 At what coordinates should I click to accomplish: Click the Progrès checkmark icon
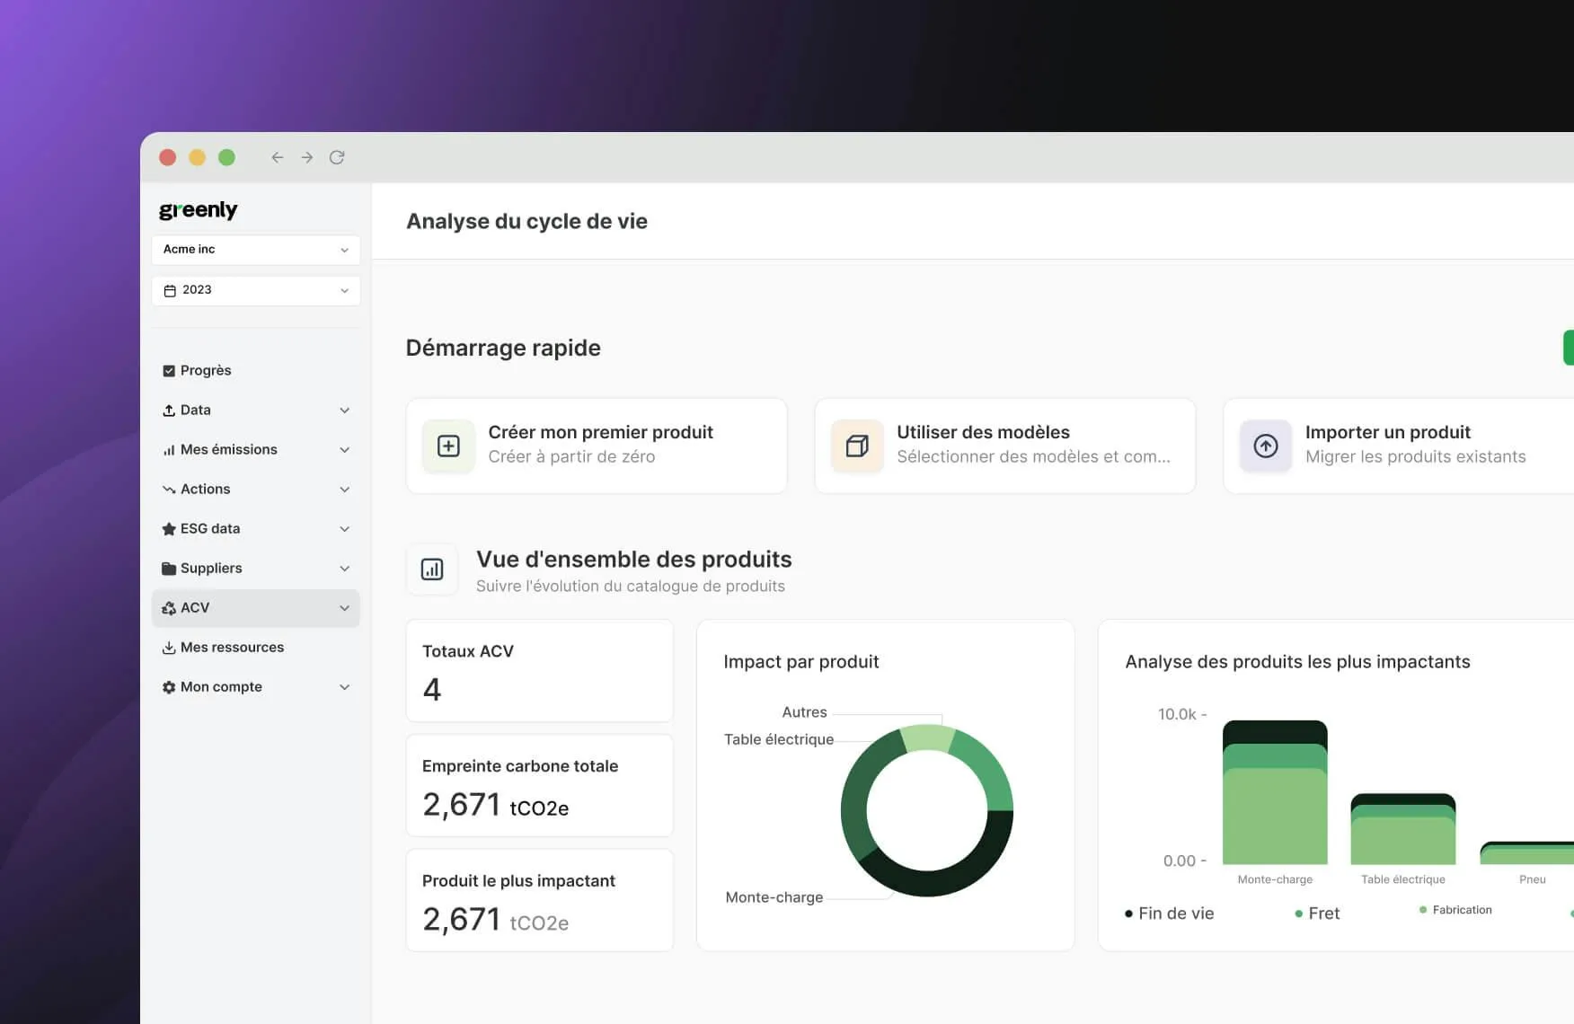coord(169,371)
